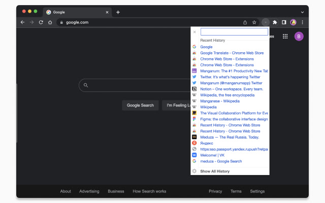
Task: Open the sso.passport.yandex.ru history entry
Action: (x=234, y=149)
